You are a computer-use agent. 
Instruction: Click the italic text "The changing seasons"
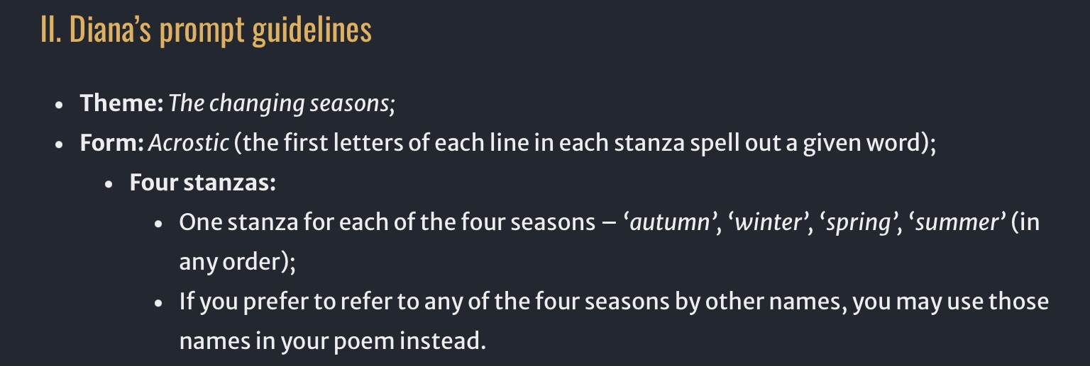point(279,103)
